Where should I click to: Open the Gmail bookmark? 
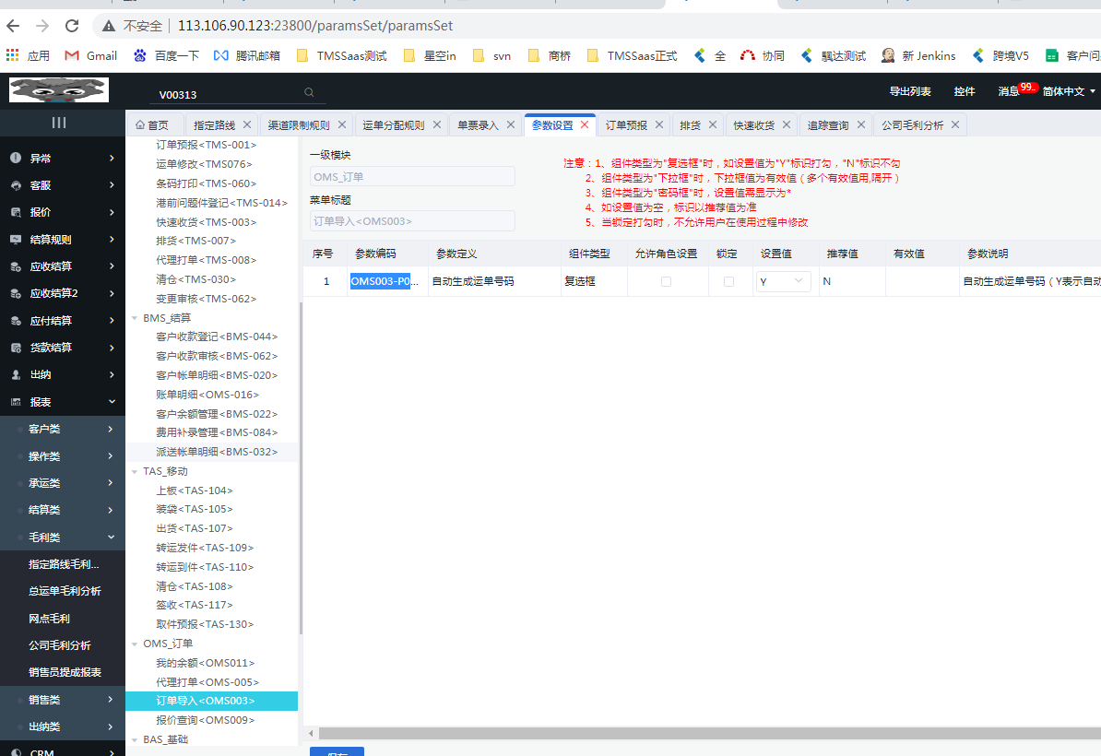click(91, 55)
